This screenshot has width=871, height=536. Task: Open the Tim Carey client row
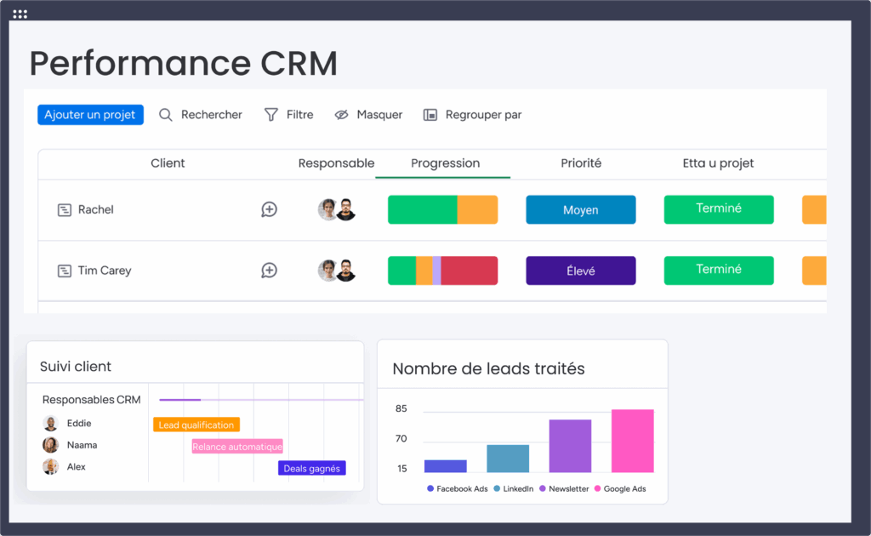pyautogui.click(x=105, y=271)
